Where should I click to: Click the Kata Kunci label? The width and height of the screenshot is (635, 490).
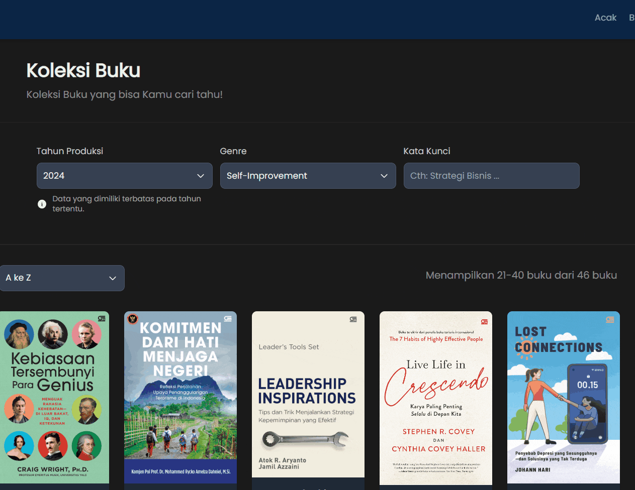[427, 151]
